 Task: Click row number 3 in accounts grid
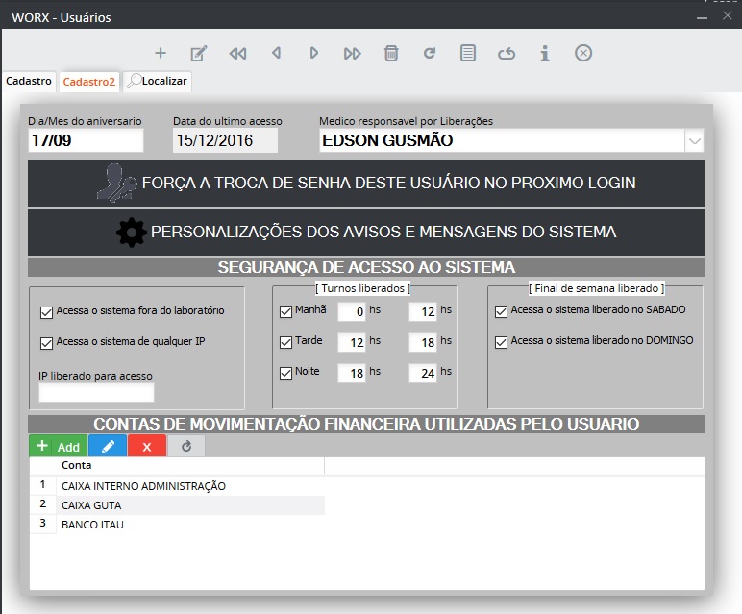click(43, 524)
